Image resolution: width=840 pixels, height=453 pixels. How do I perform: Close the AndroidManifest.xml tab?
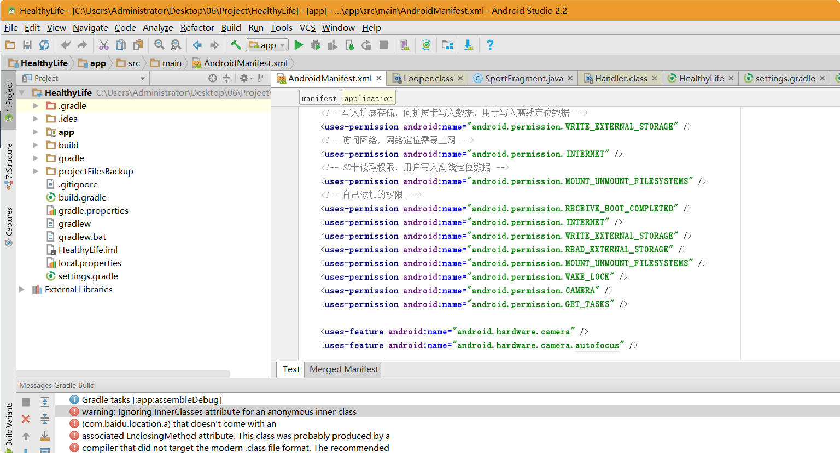(379, 78)
